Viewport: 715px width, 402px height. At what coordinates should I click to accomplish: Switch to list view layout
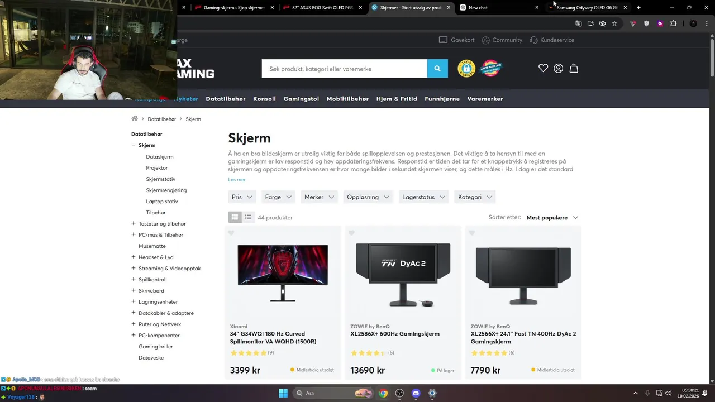248,217
